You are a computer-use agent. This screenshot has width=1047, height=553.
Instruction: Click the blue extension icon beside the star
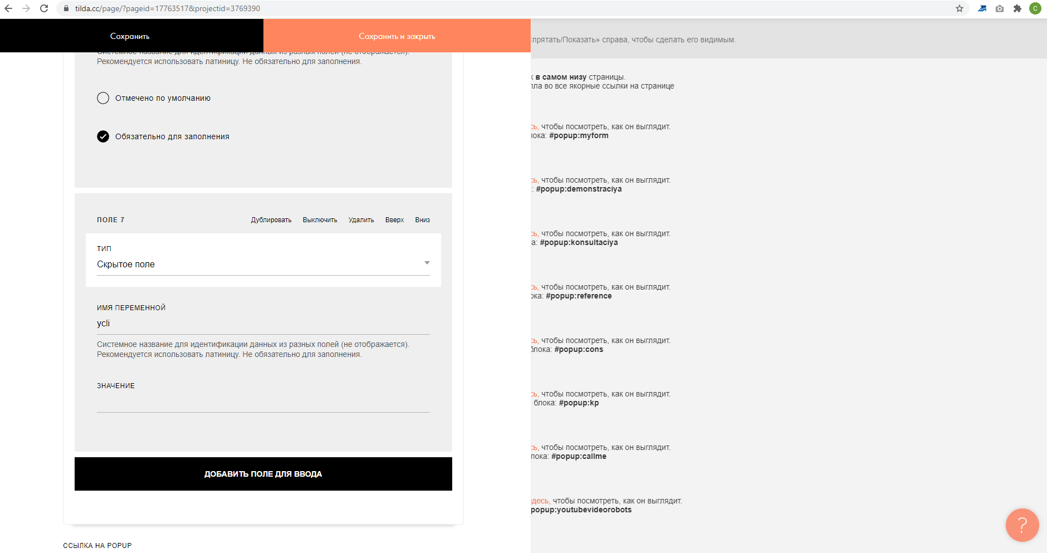point(982,8)
